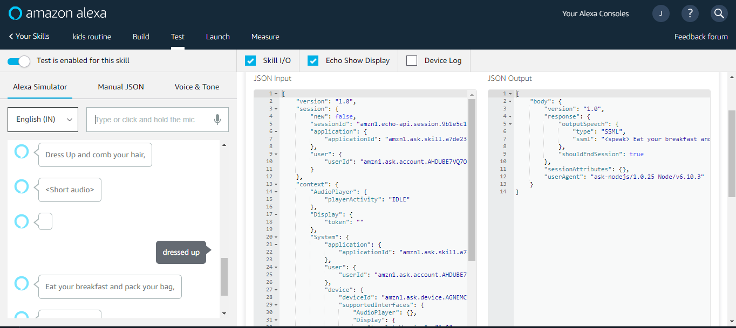Collapse the System fold arrow at line 20
This screenshot has height=328, width=736.
tap(277, 237)
